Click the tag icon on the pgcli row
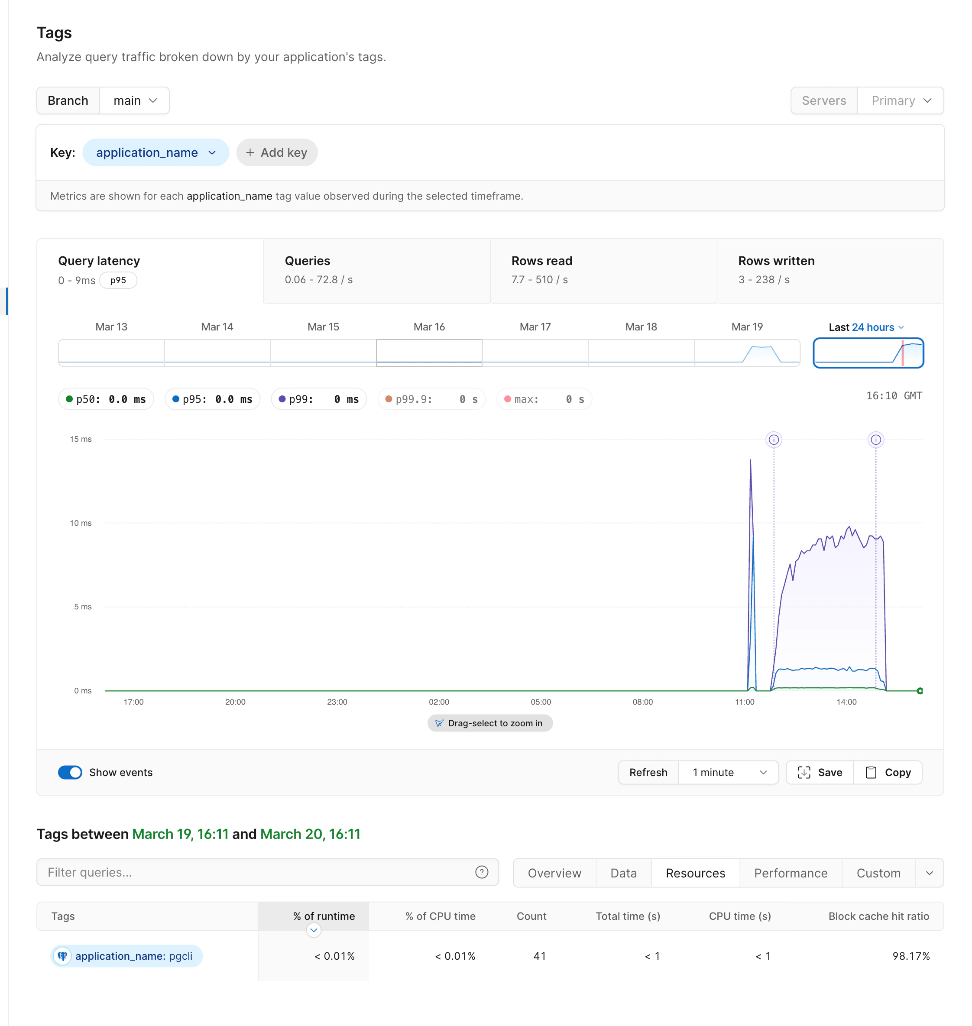Viewport: 972px width, 1026px height. point(62,956)
